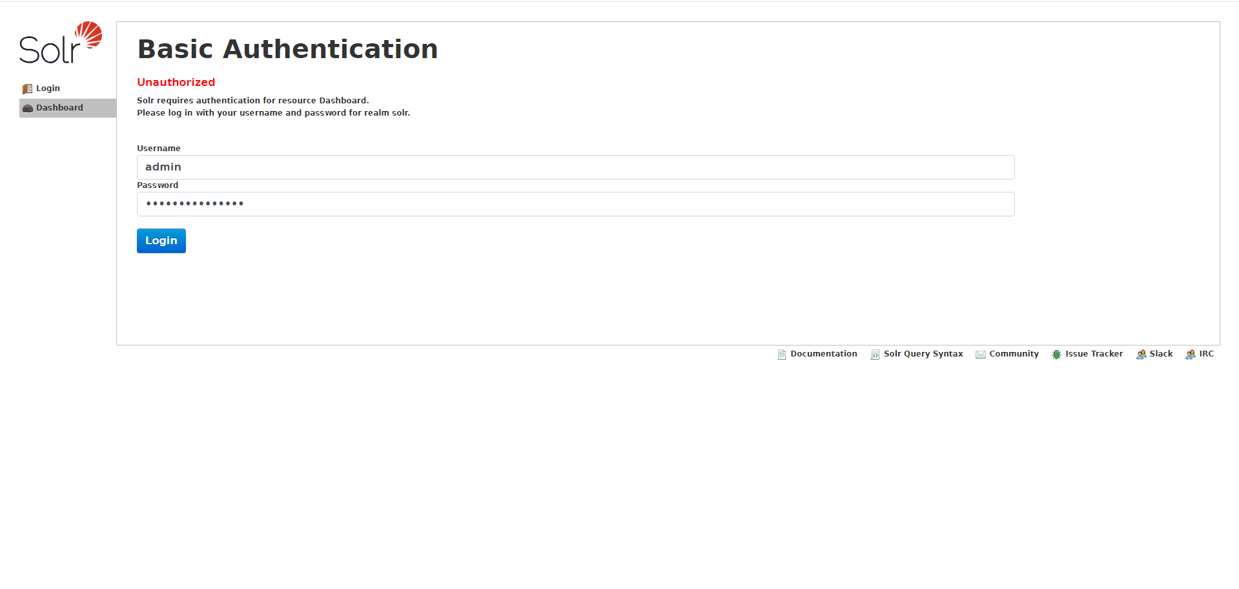Image resolution: width=1239 pixels, height=589 pixels.
Task: Focus the Password input field
Action: [575, 204]
